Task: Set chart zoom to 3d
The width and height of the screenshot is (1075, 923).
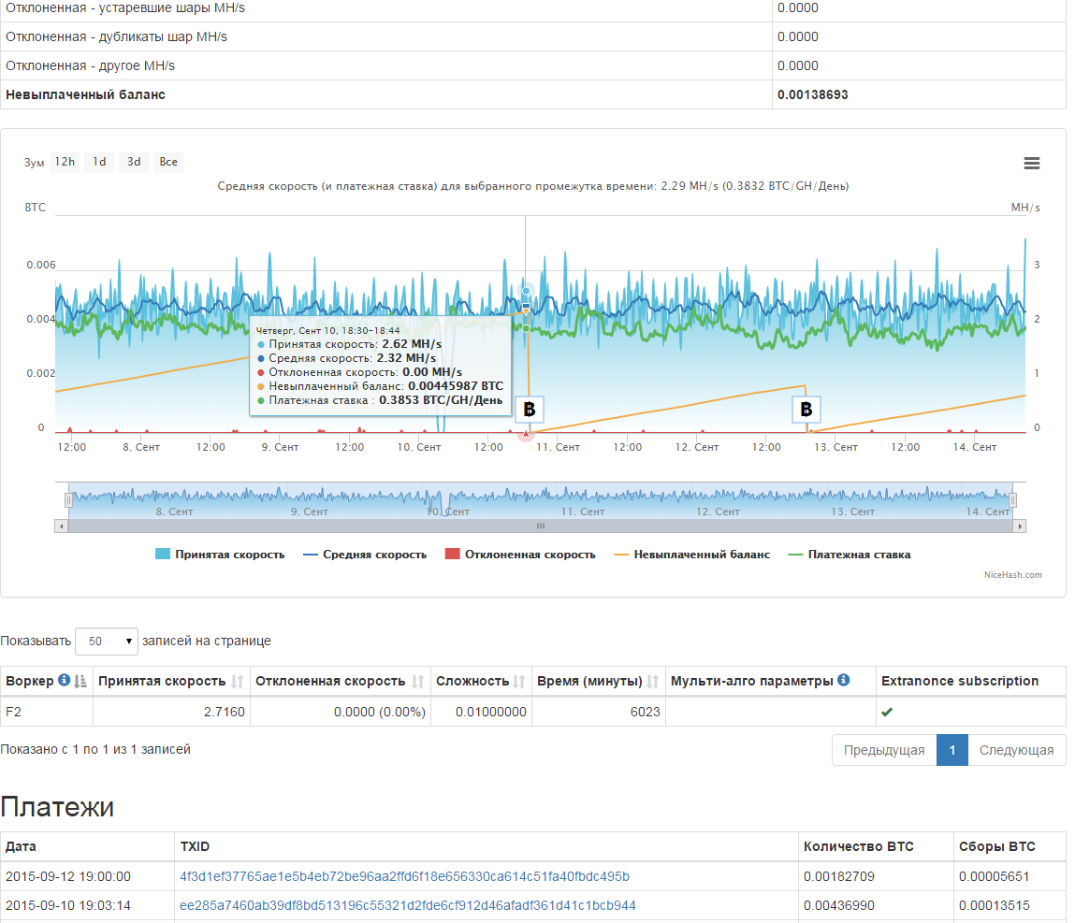Action: tap(134, 162)
